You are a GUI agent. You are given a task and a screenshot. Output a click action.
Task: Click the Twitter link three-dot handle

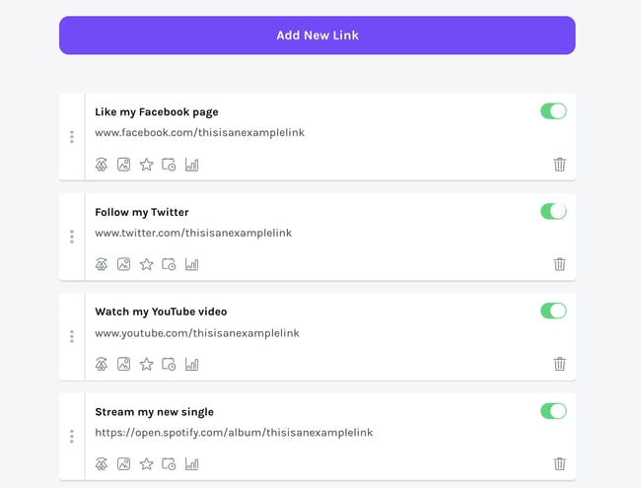pos(72,237)
